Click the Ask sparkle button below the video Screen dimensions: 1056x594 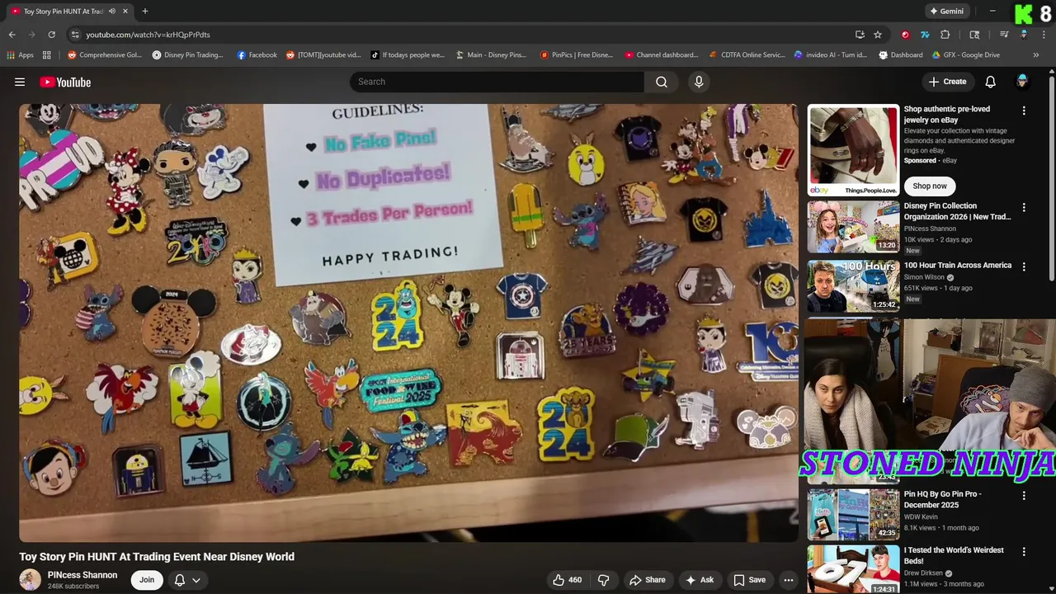700,580
